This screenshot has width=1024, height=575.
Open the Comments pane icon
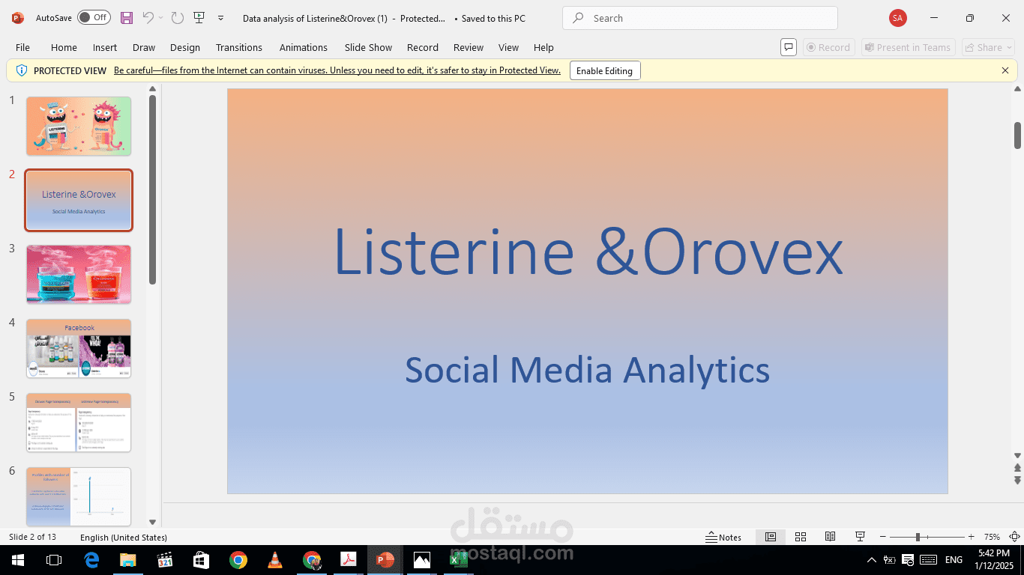[789, 47]
